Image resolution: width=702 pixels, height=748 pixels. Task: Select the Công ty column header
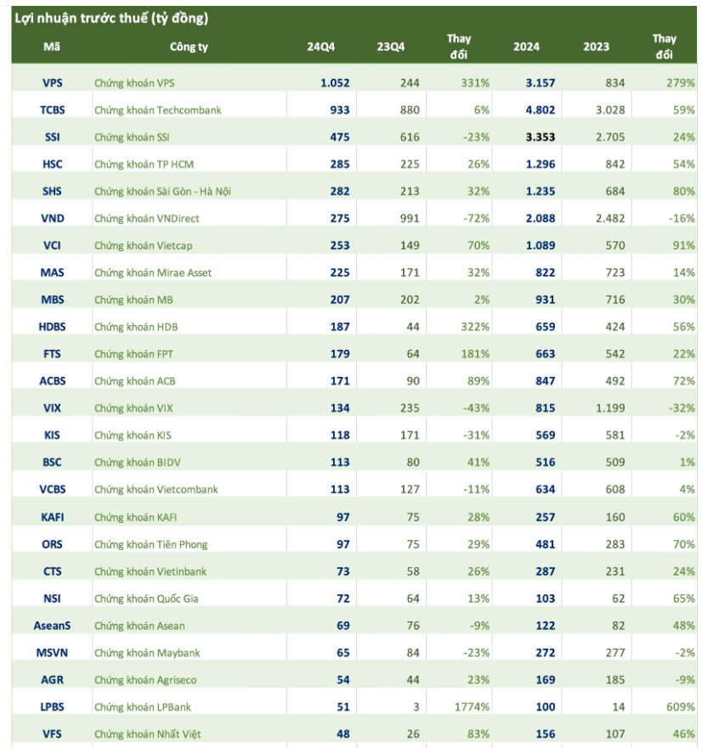pos(190,47)
